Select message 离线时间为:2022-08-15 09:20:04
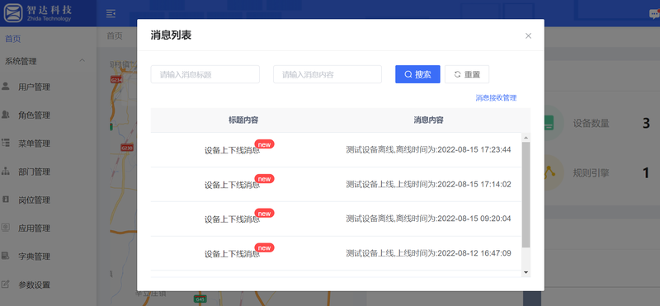 click(428, 219)
